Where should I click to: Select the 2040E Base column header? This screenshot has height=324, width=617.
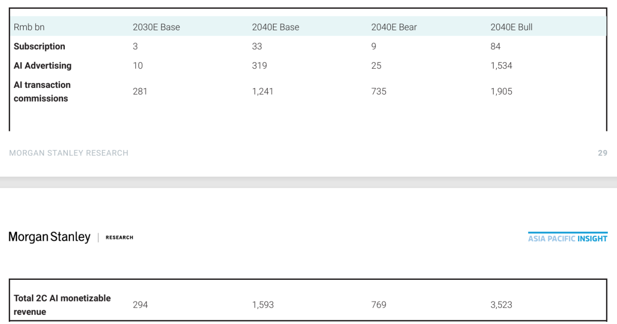click(x=276, y=27)
